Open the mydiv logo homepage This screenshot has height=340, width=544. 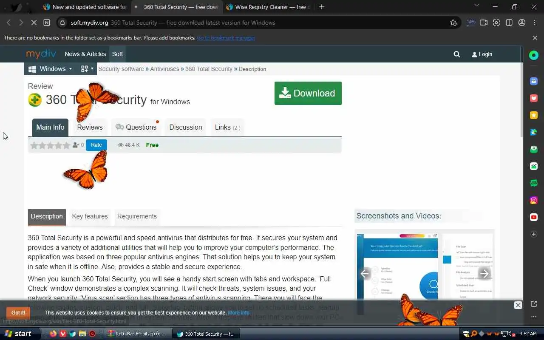point(41,54)
